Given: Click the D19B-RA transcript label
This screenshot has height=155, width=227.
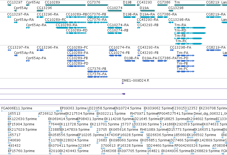Looking at the screenshot, I should coord(130,14).
